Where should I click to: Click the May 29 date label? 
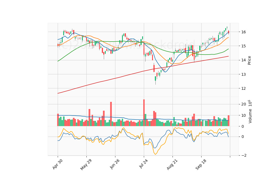click(86, 165)
